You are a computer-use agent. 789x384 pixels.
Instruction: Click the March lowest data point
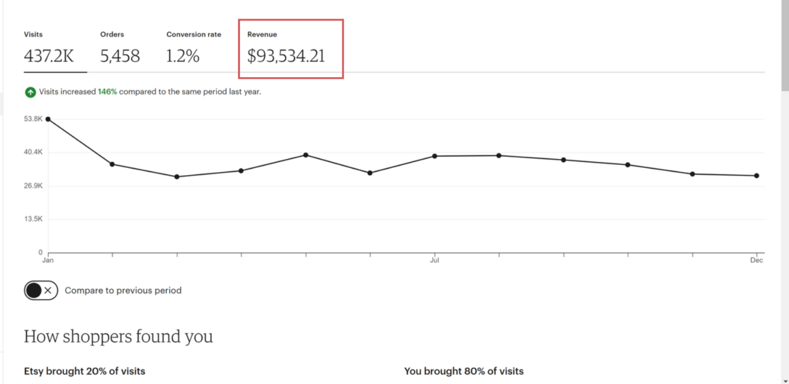[177, 176]
